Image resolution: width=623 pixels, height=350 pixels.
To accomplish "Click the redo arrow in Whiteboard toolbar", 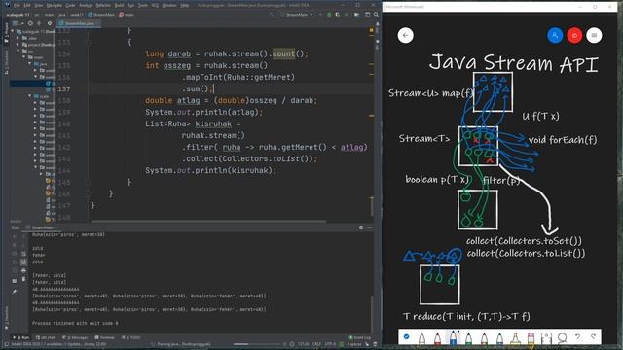I will point(593,337).
